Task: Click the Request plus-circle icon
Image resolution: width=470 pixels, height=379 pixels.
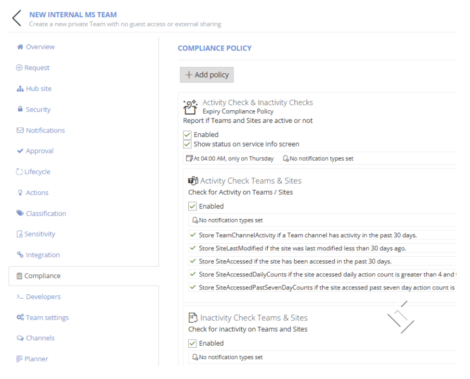Action: [x=19, y=68]
